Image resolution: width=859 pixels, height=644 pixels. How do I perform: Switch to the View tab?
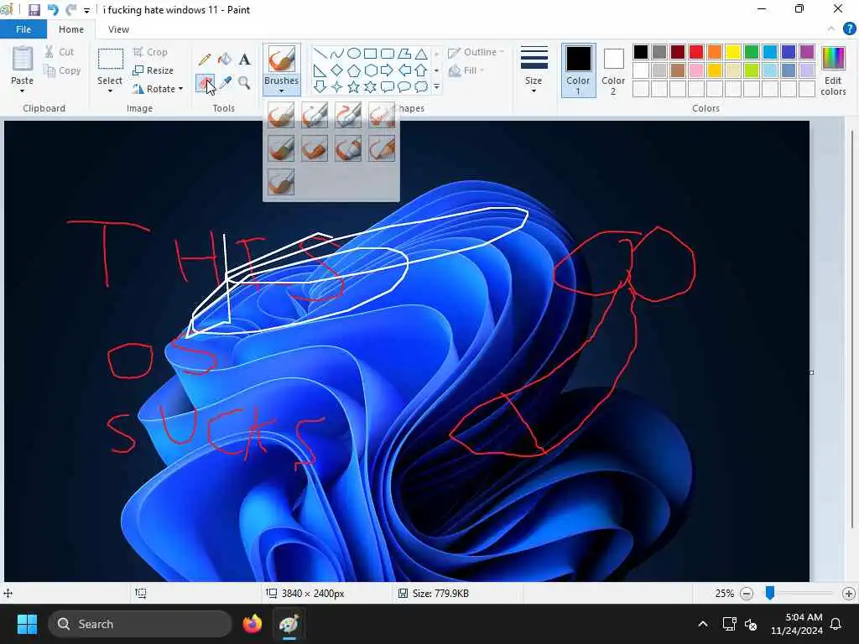pyautogui.click(x=118, y=29)
